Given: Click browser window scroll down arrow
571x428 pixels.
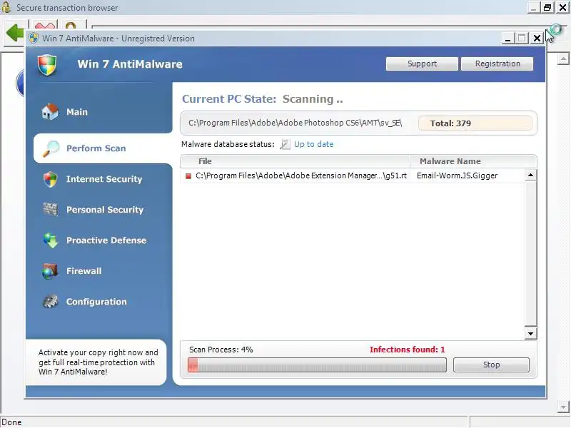Looking at the screenshot, I should tap(563, 407).
